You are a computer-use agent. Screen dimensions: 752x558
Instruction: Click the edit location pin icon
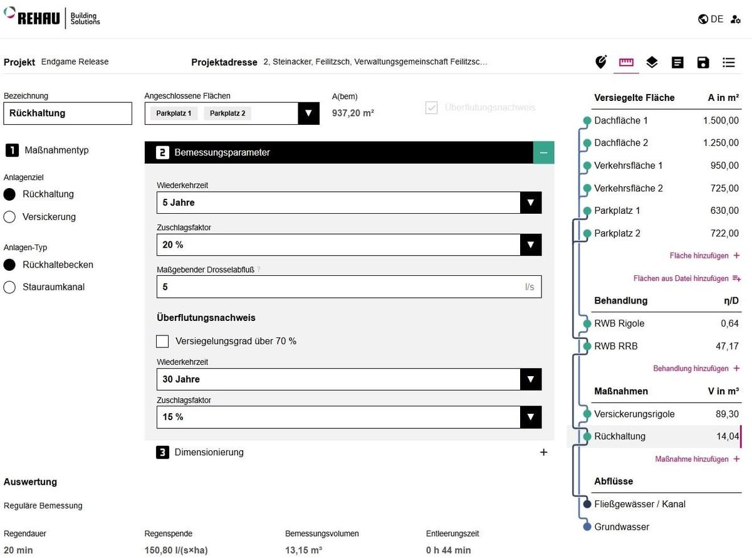[600, 62]
